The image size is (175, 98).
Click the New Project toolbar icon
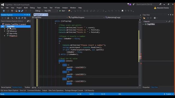click(x=12, y=11)
